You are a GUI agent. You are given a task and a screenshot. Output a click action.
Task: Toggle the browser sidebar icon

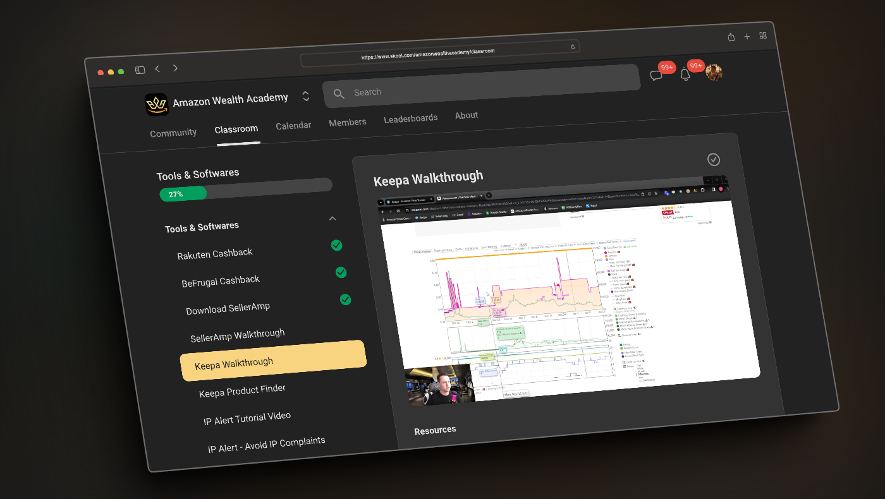tap(140, 70)
